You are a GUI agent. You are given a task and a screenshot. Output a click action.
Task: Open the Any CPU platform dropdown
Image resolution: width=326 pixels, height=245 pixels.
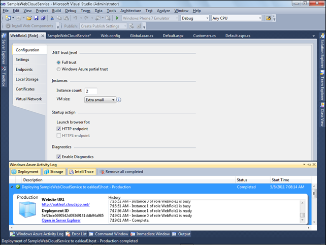pyautogui.click(x=236, y=18)
